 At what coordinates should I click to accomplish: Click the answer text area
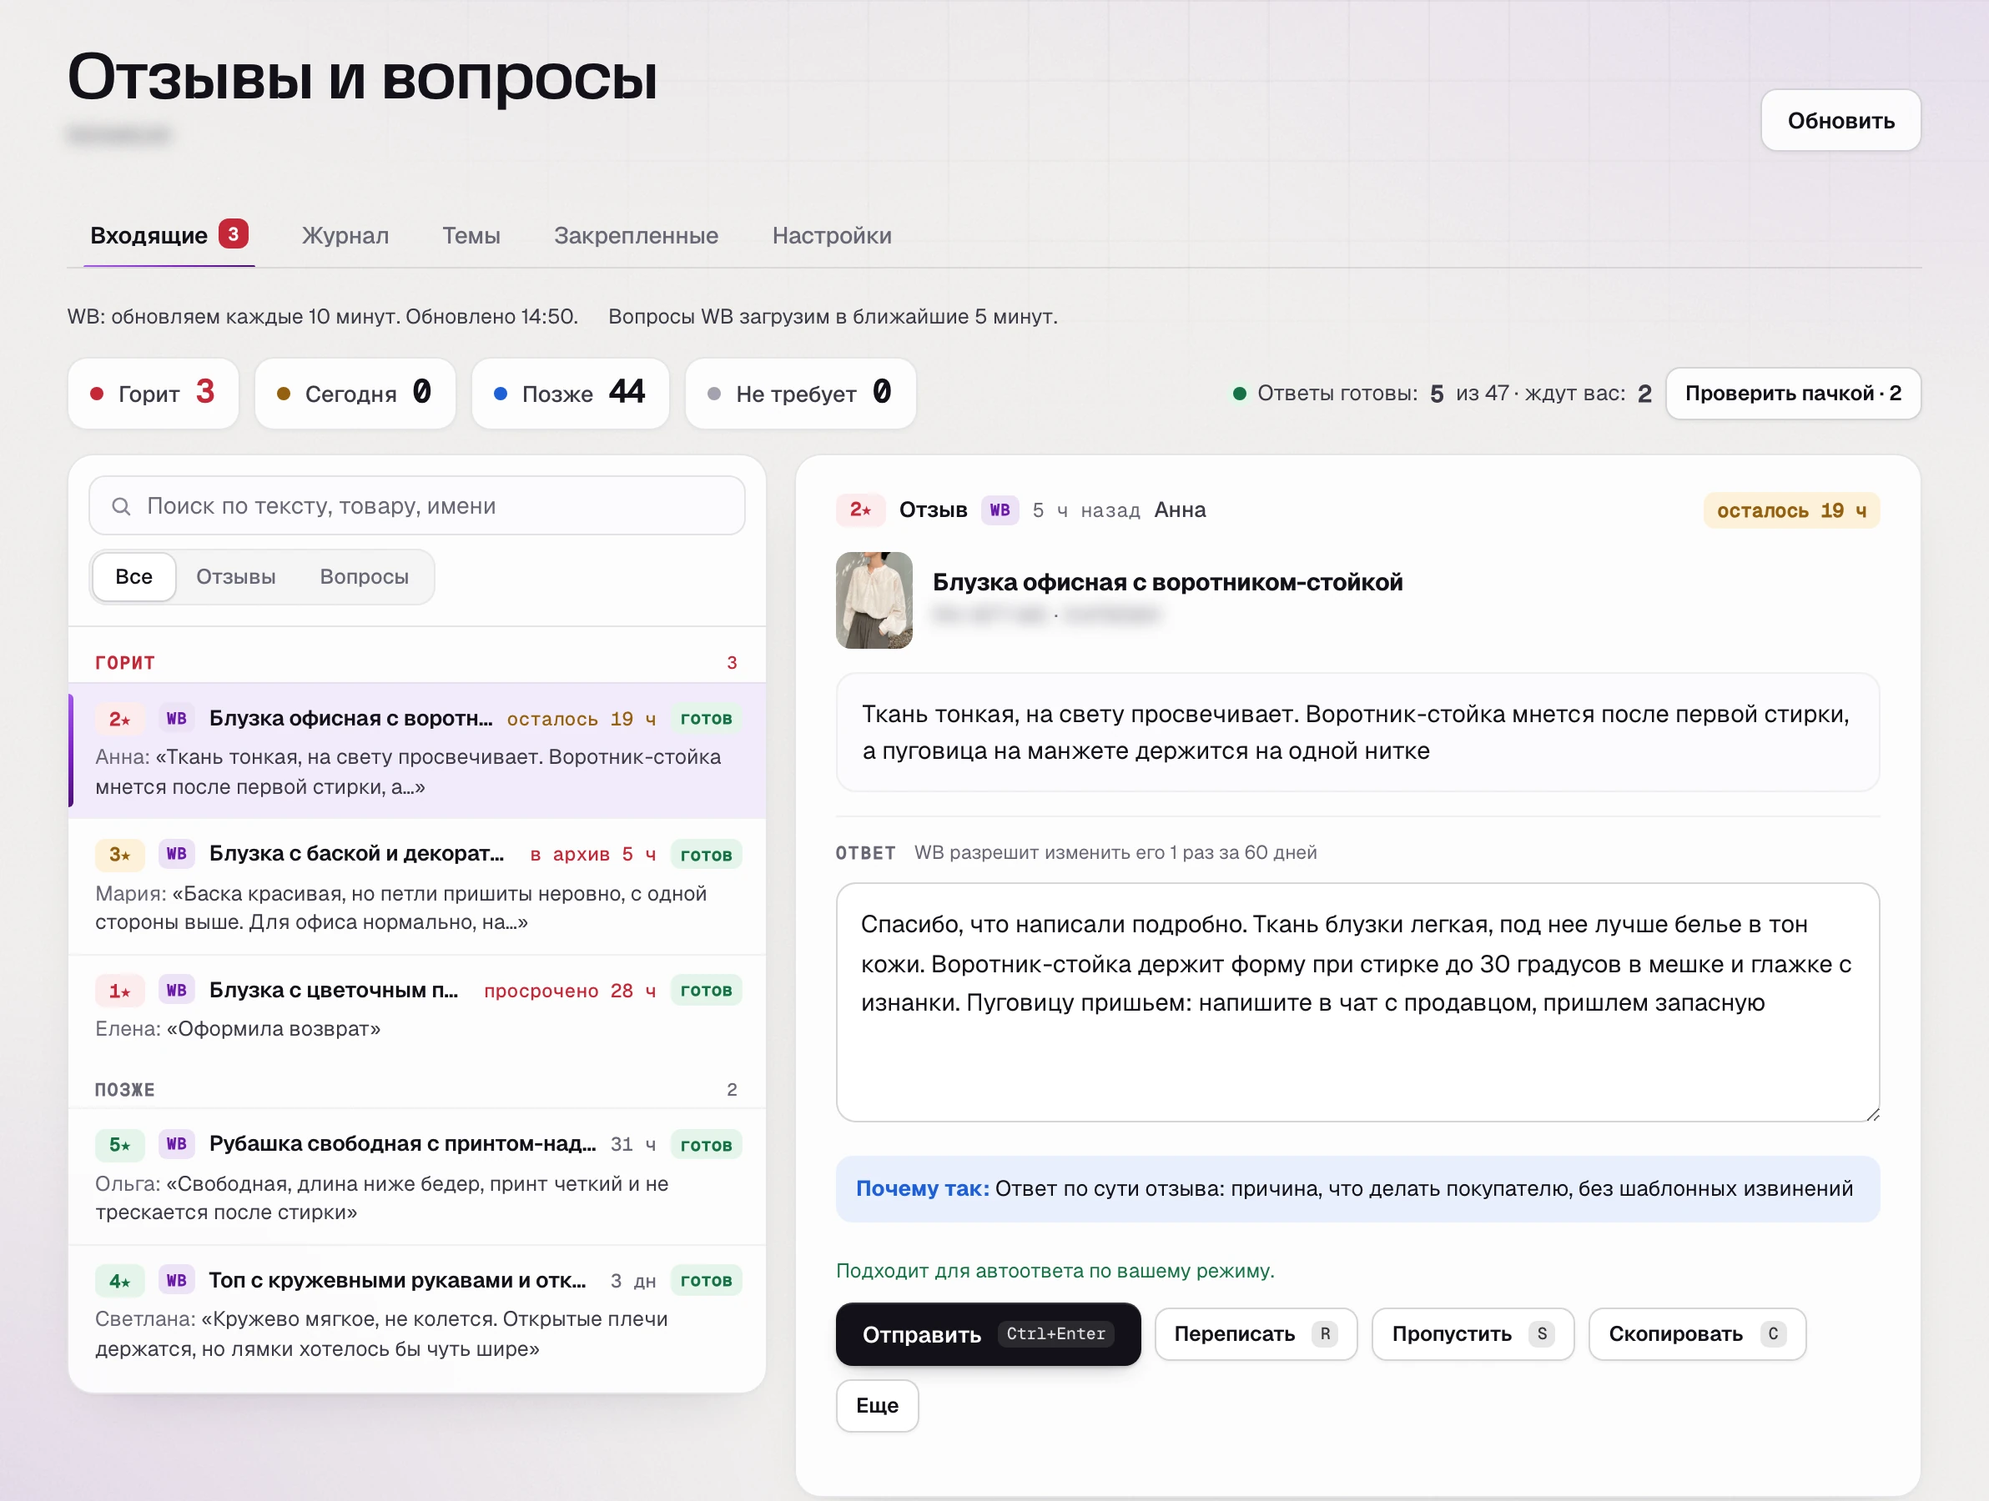coord(1357,1002)
